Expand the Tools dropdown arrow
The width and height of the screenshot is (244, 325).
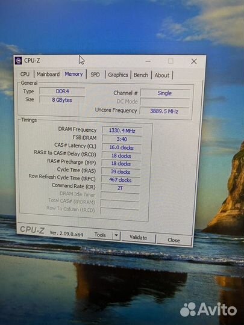(x=116, y=235)
